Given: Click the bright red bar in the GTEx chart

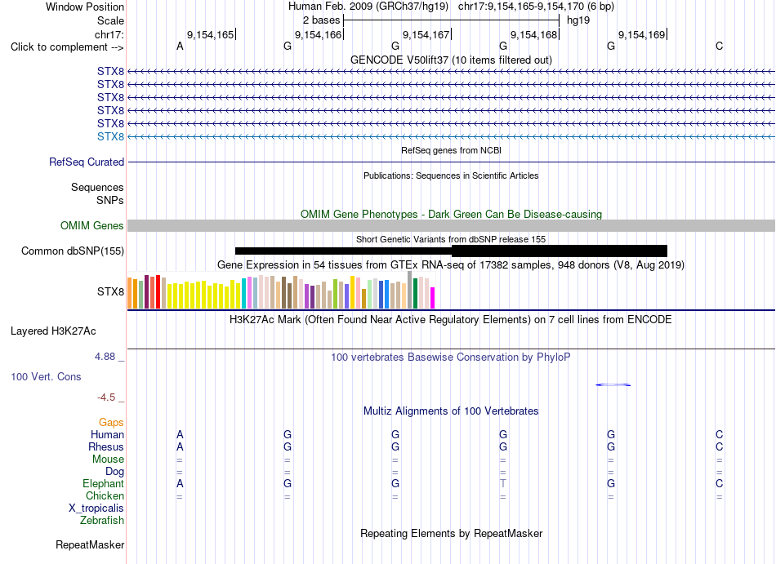Looking at the screenshot, I should point(158,291).
